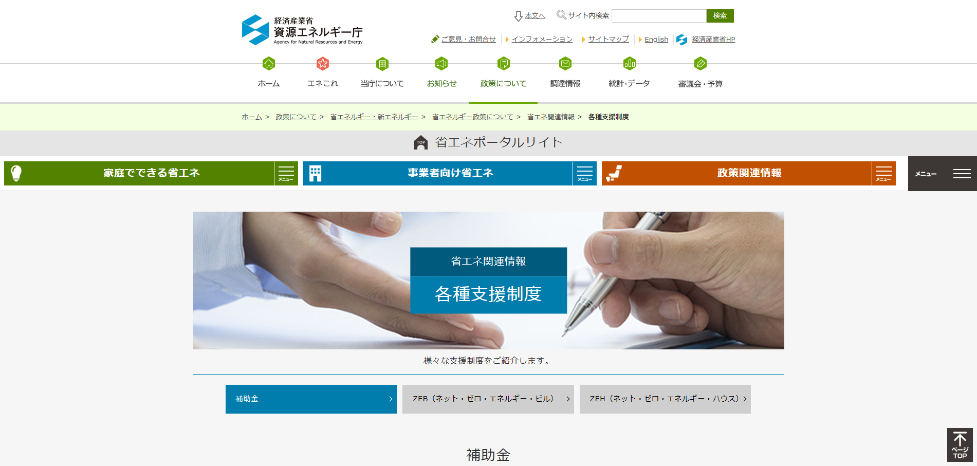Select the 補助金 tab
The image size is (977, 466).
pos(311,399)
